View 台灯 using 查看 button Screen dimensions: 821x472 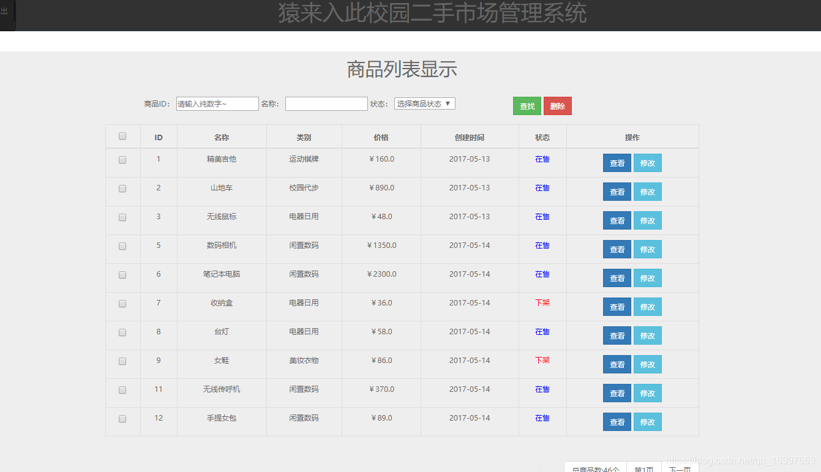coord(617,335)
